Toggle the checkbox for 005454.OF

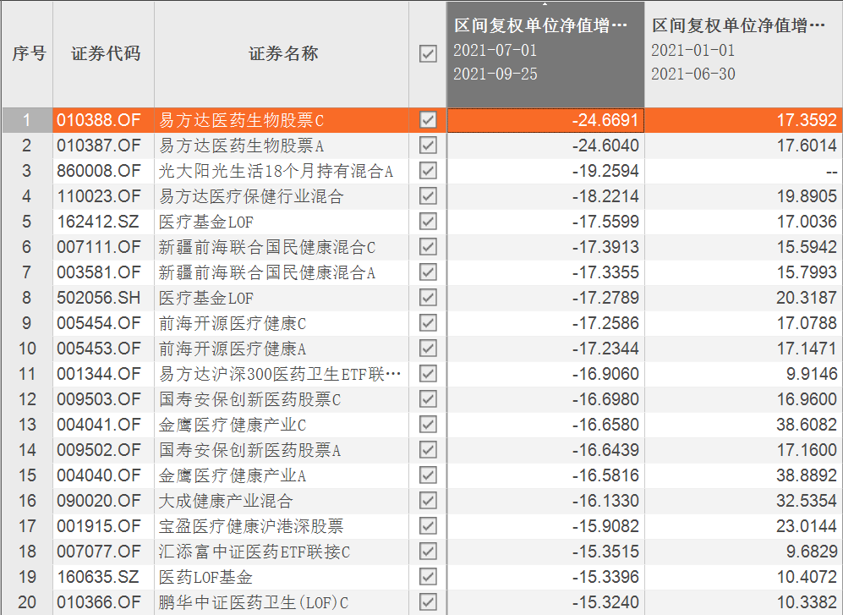tap(428, 323)
